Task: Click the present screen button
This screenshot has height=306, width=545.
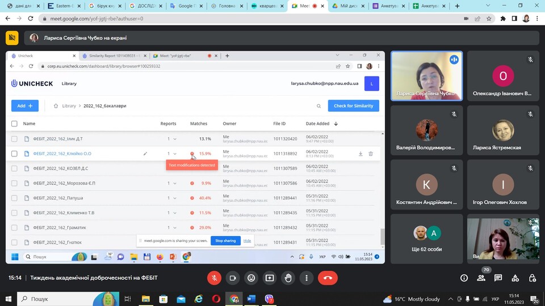Action: point(270,278)
